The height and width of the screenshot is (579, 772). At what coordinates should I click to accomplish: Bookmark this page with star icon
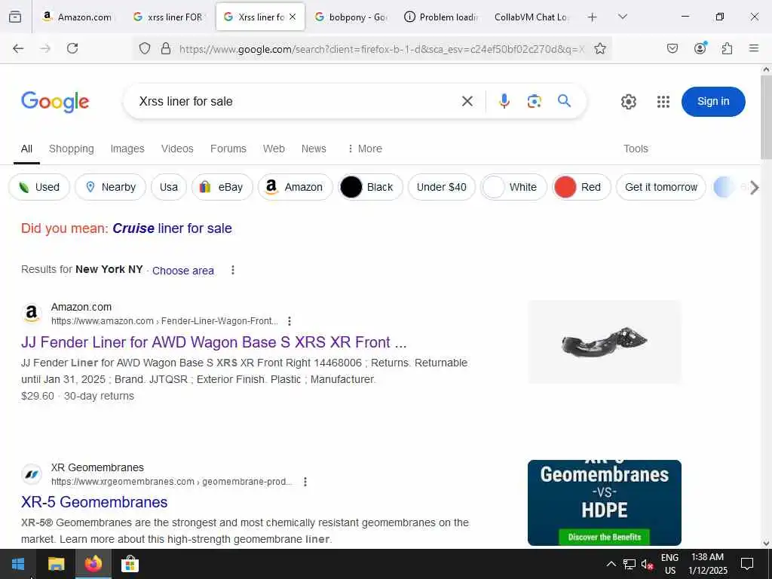tap(599, 48)
